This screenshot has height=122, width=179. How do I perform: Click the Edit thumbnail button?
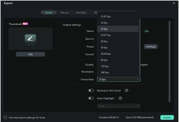click(x=30, y=54)
